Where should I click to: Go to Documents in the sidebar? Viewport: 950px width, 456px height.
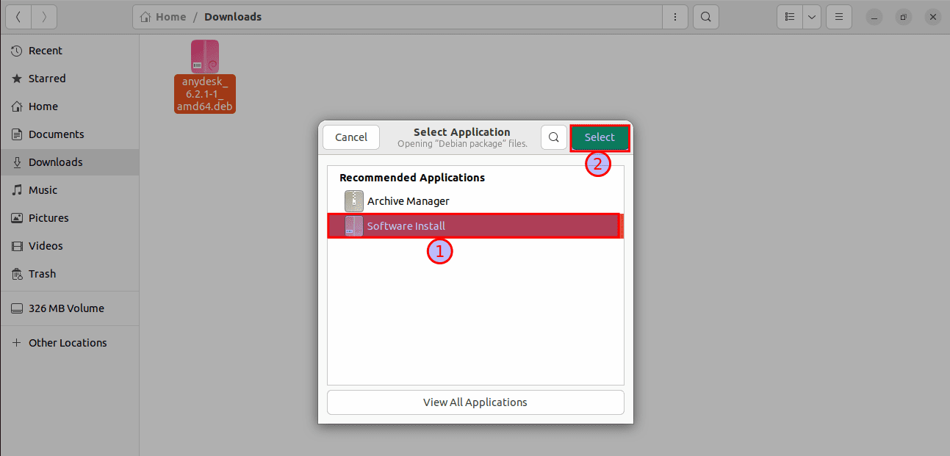69,134
